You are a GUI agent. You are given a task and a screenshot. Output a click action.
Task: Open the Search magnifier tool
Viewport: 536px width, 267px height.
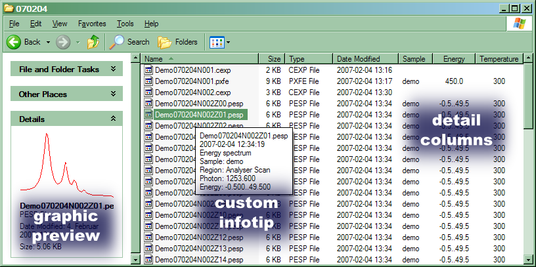(118, 42)
